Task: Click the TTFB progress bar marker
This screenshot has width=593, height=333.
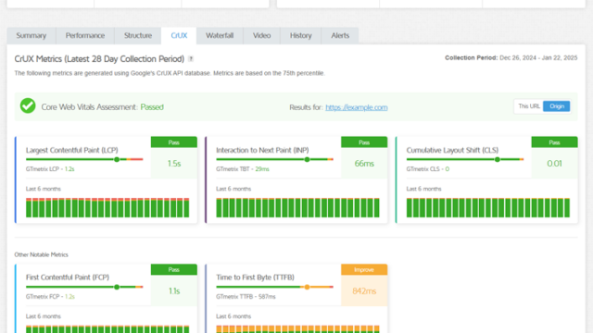Action: coord(307,287)
